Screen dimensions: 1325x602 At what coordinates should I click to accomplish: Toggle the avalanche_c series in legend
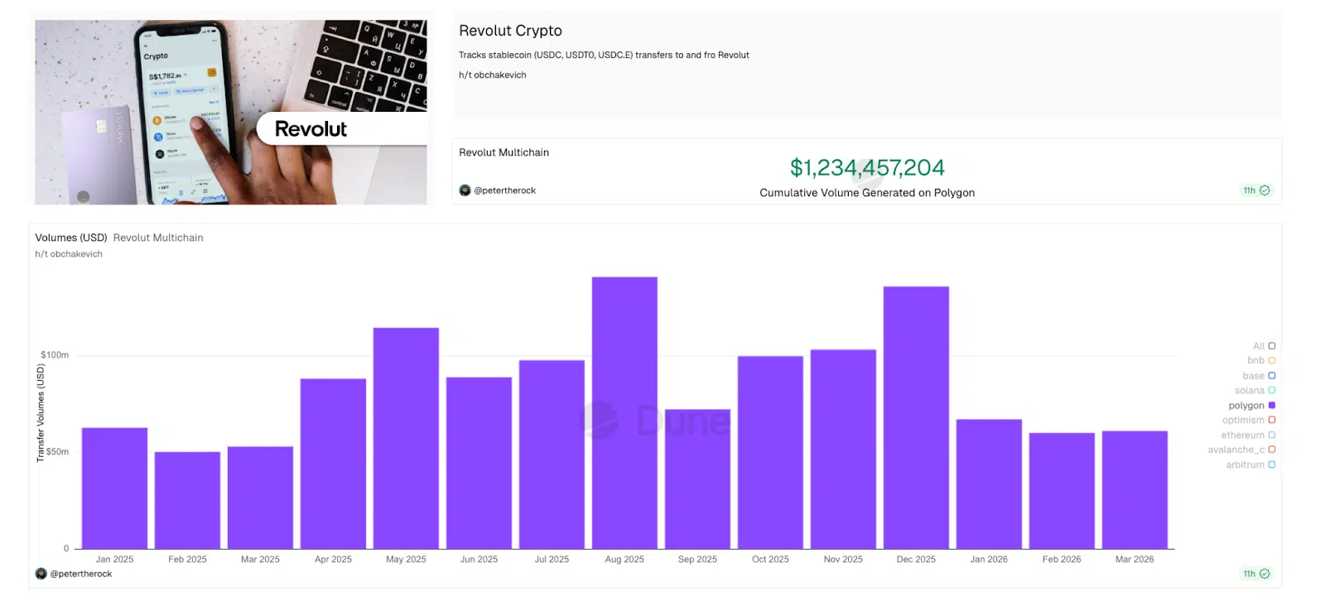click(1241, 450)
